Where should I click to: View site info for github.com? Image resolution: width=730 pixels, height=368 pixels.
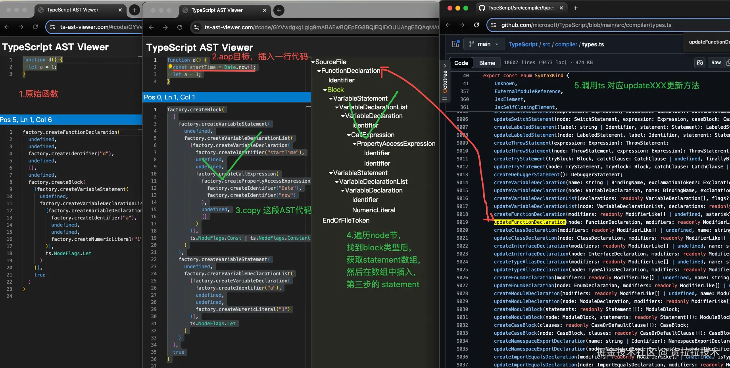[x=494, y=25]
